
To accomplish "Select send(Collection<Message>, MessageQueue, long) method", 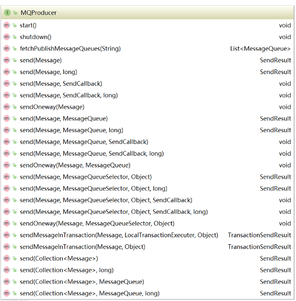I will click(x=90, y=293).
